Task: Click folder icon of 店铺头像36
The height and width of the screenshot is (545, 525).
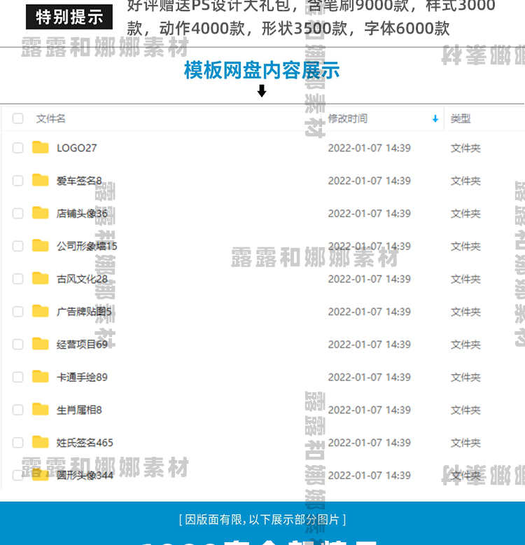Action: click(x=41, y=213)
